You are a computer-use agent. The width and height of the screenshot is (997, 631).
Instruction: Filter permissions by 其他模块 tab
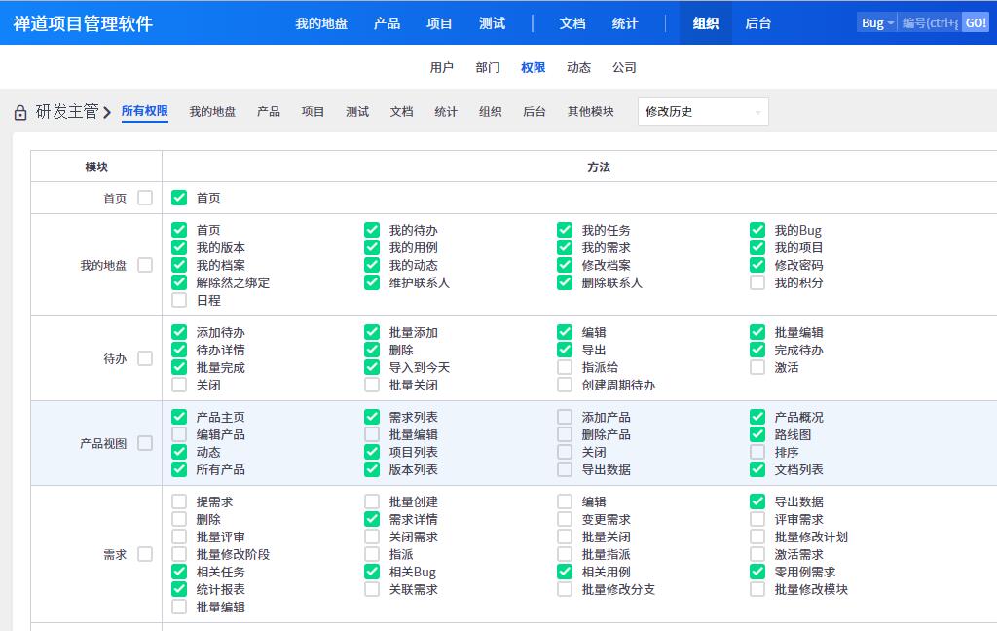(x=591, y=112)
